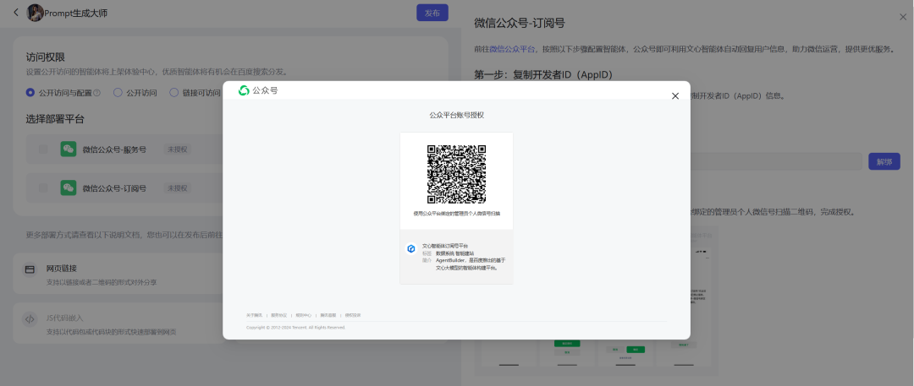
Task: Click the 解绑 button
Action: click(x=884, y=162)
